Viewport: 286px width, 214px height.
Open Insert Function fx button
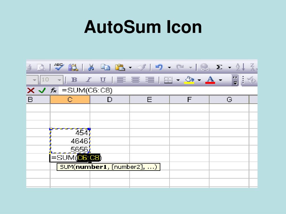pos(54,90)
